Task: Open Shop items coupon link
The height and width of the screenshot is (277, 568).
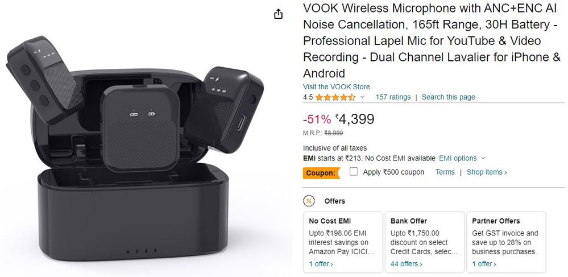Action: point(487,172)
